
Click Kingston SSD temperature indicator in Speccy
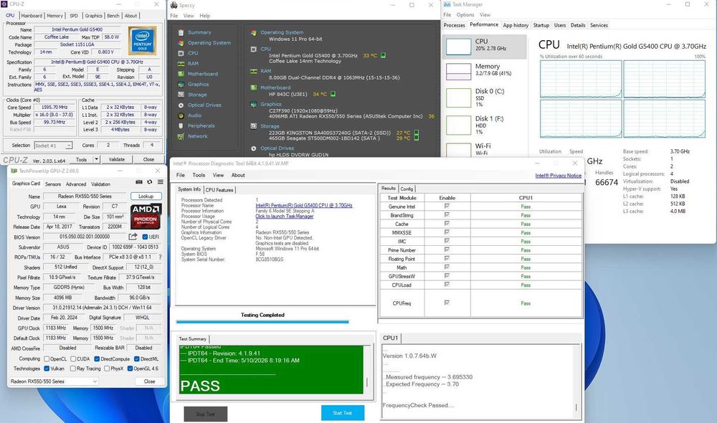pos(417,133)
